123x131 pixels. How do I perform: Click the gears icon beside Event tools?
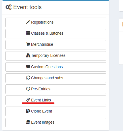tap(9, 7)
